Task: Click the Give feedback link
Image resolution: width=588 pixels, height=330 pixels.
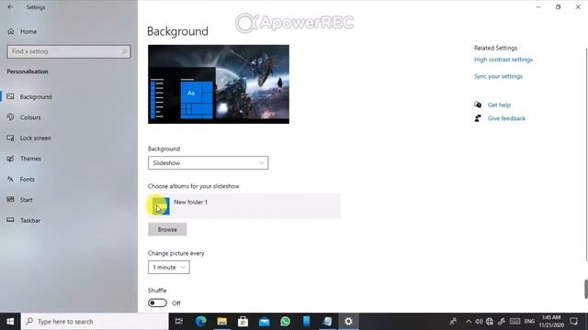Action: pyautogui.click(x=506, y=118)
